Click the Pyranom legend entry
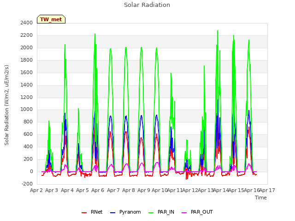Screen dimensions: 295x221 [125, 212]
